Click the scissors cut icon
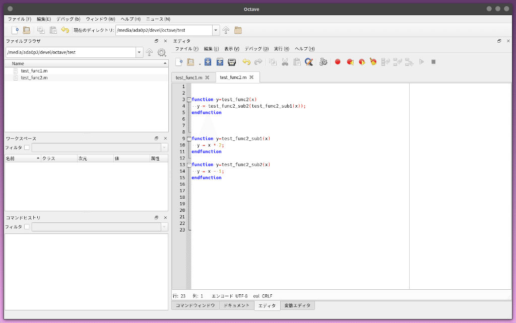This screenshot has width=516, height=323. [285, 62]
